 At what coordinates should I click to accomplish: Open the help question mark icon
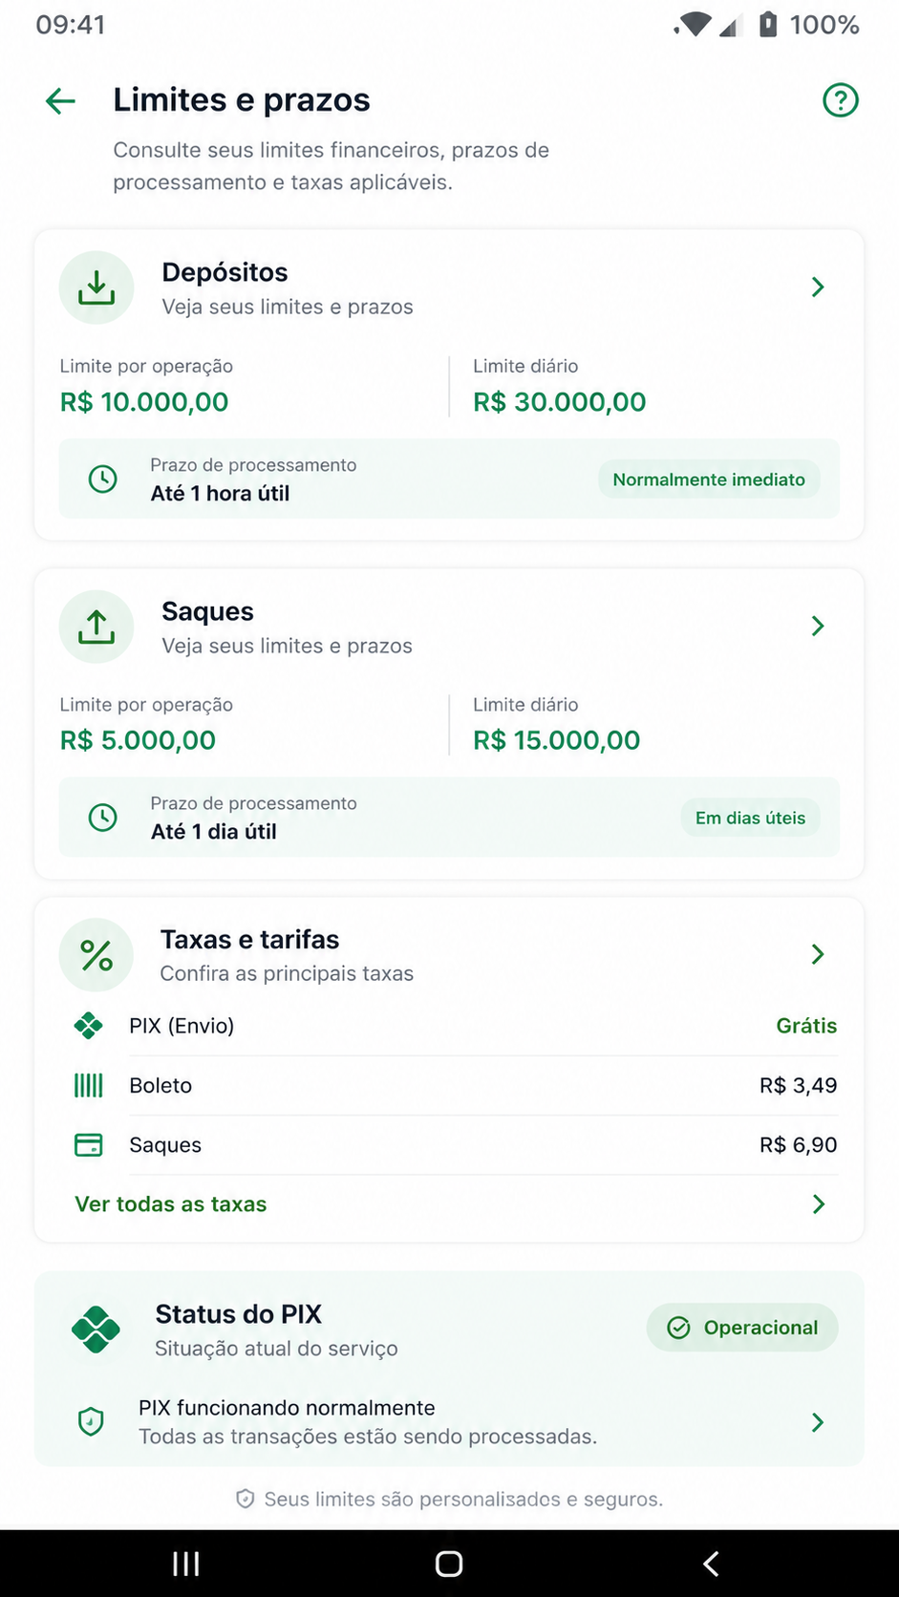(841, 99)
